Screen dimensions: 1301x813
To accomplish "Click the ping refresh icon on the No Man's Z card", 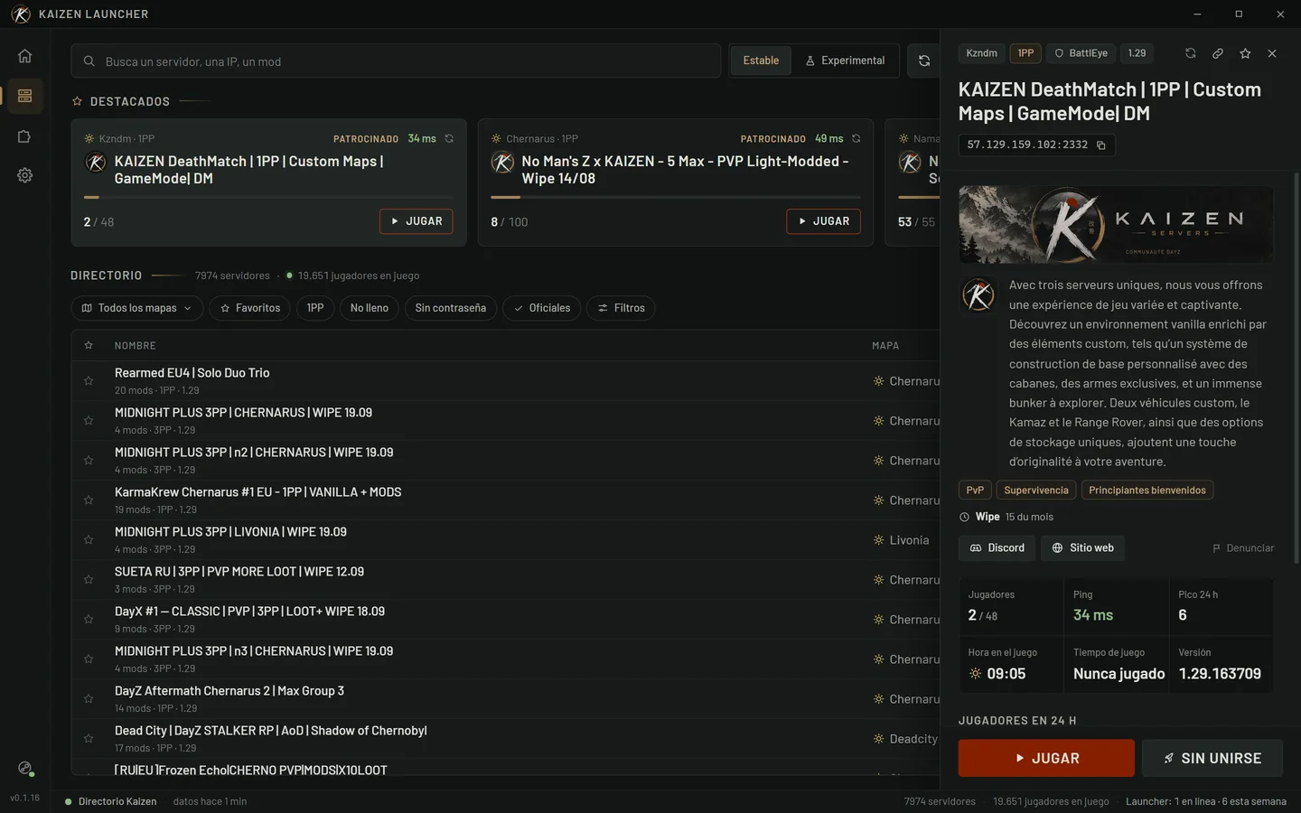I will [x=856, y=138].
